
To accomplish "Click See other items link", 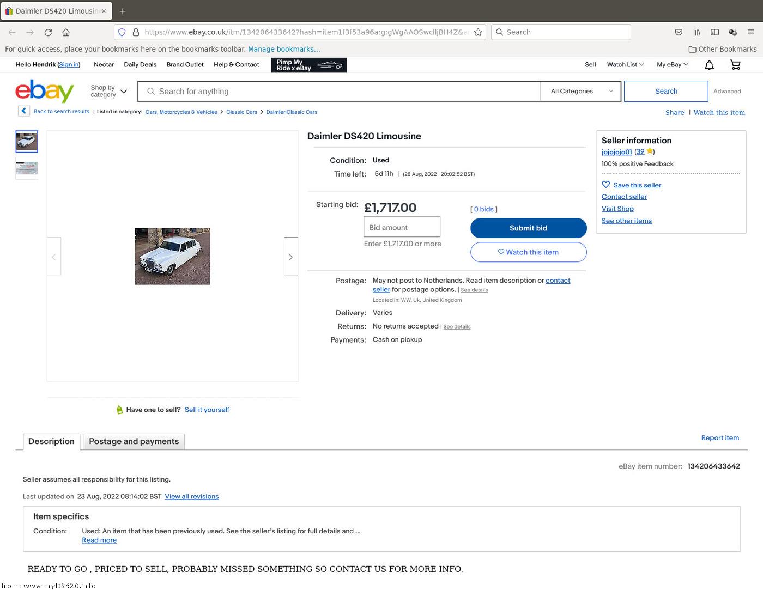I will tap(627, 221).
